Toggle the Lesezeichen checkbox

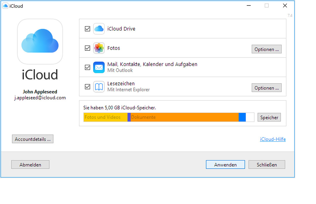click(87, 87)
